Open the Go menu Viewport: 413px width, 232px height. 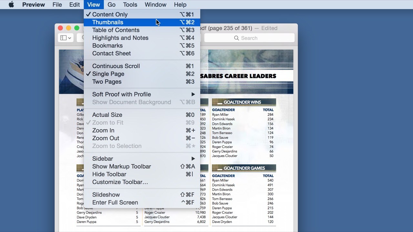coord(112,5)
